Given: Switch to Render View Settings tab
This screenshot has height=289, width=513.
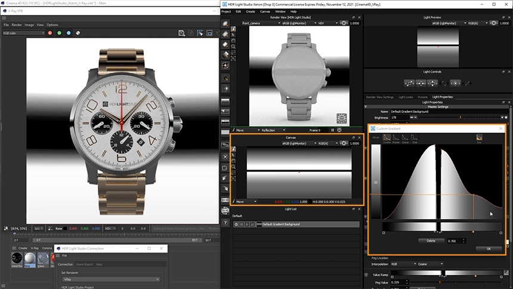Looking at the screenshot, I should coord(380,97).
